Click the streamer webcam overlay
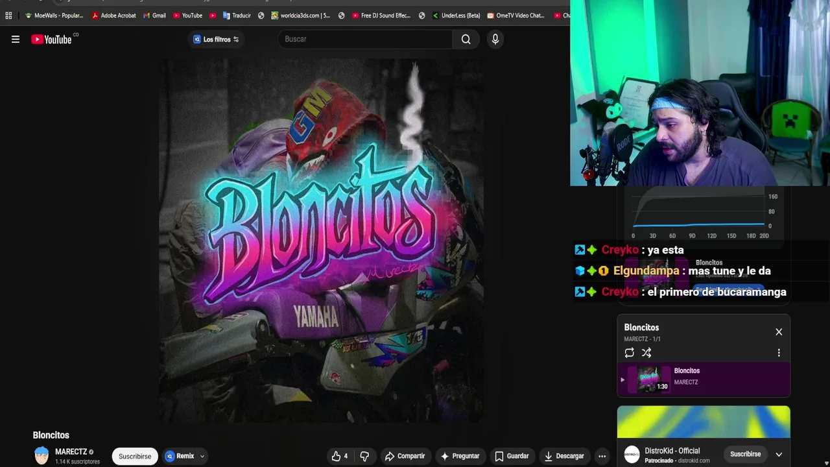Image resolution: width=830 pixels, height=467 pixels. [700, 93]
